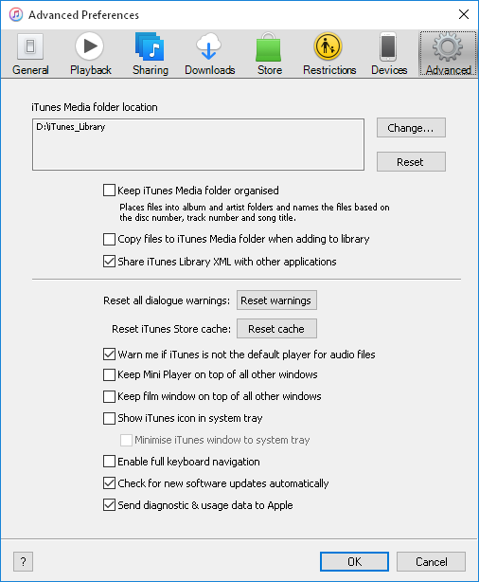Viewport: 479px width, 582px height.
Task: Click the Reset warnings button
Action: pyautogui.click(x=276, y=300)
